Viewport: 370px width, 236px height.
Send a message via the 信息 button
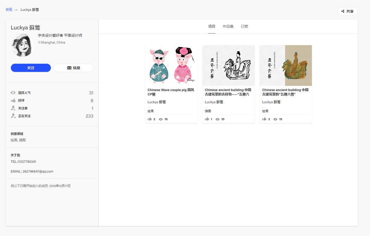coord(73,68)
